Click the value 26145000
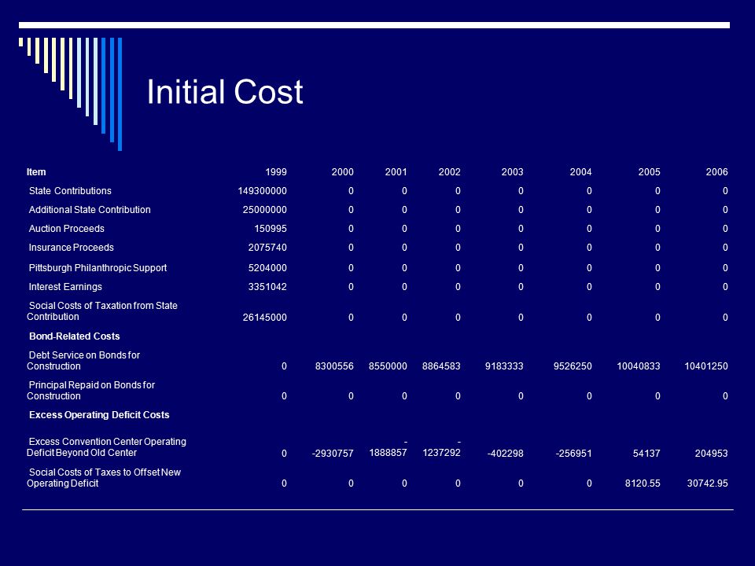Screen dimensions: 755x566 pos(265,317)
